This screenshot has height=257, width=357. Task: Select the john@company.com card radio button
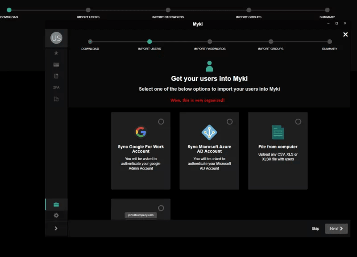point(161,208)
